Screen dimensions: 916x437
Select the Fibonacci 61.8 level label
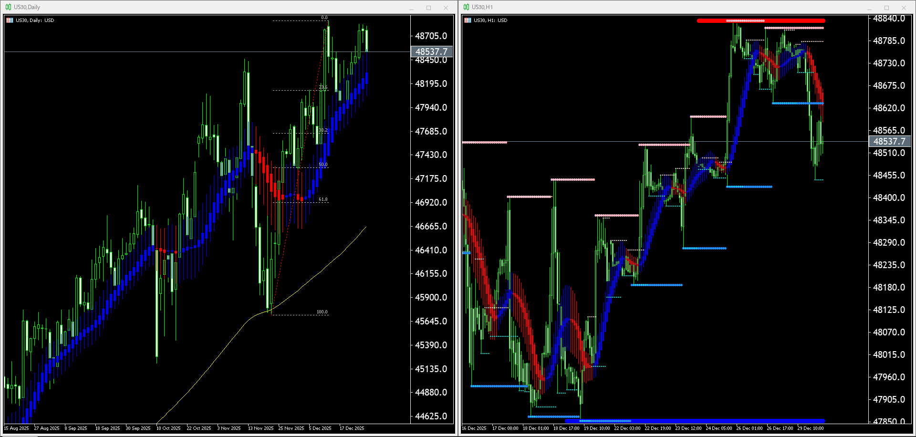coord(323,199)
